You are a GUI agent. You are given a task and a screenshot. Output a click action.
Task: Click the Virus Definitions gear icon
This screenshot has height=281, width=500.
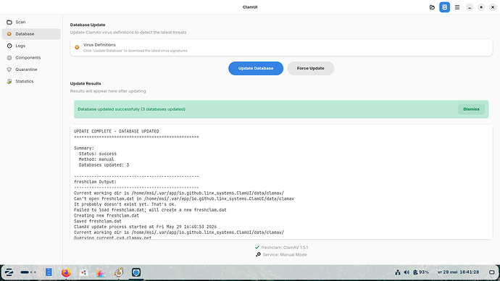click(x=77, y=48)
